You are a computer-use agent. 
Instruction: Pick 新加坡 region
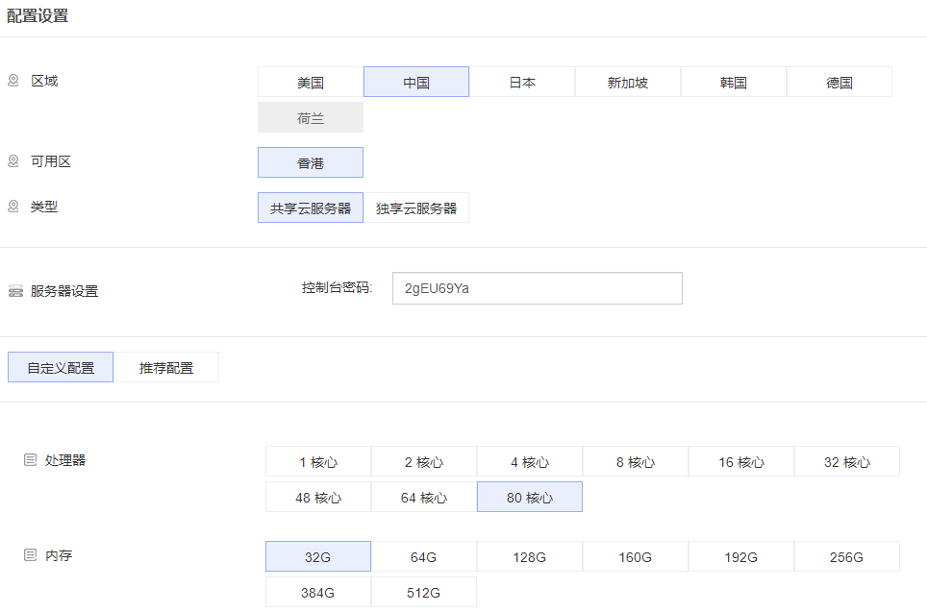click(x=628, y=83)
